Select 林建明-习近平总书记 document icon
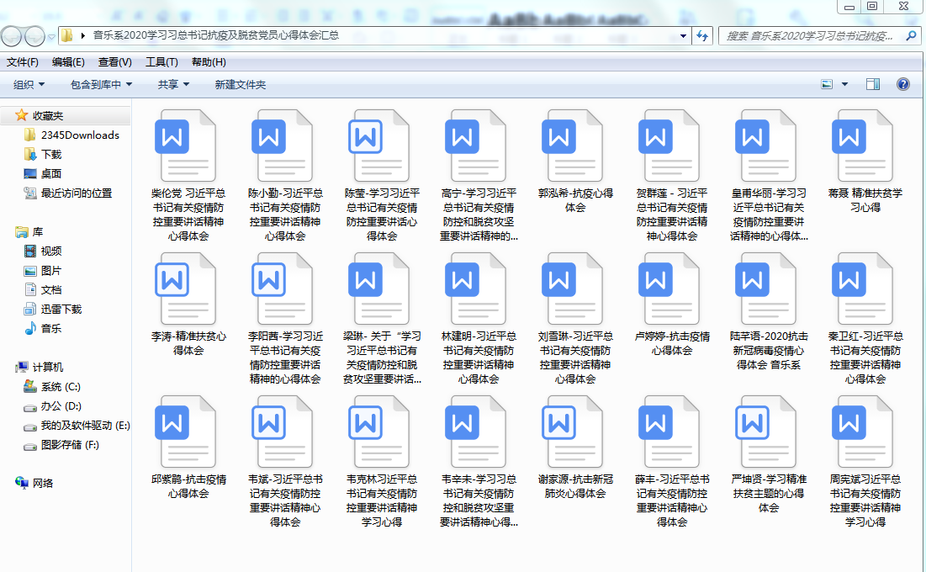The width and height of the screenshot is (926, 572). pyautogui.click(x=476, y=289)
